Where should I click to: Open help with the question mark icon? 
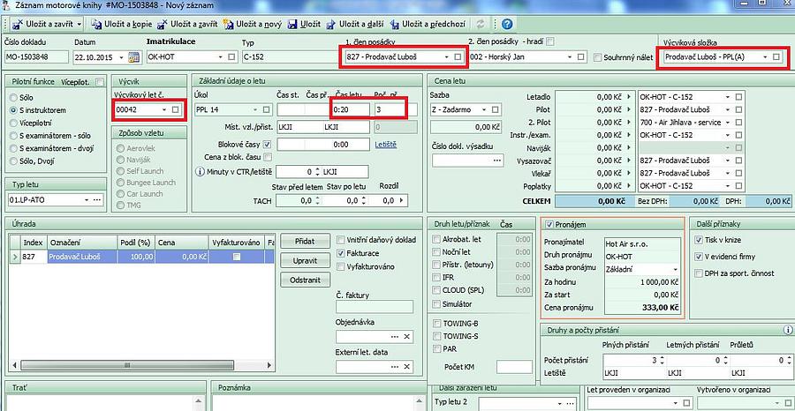(508, 24)
